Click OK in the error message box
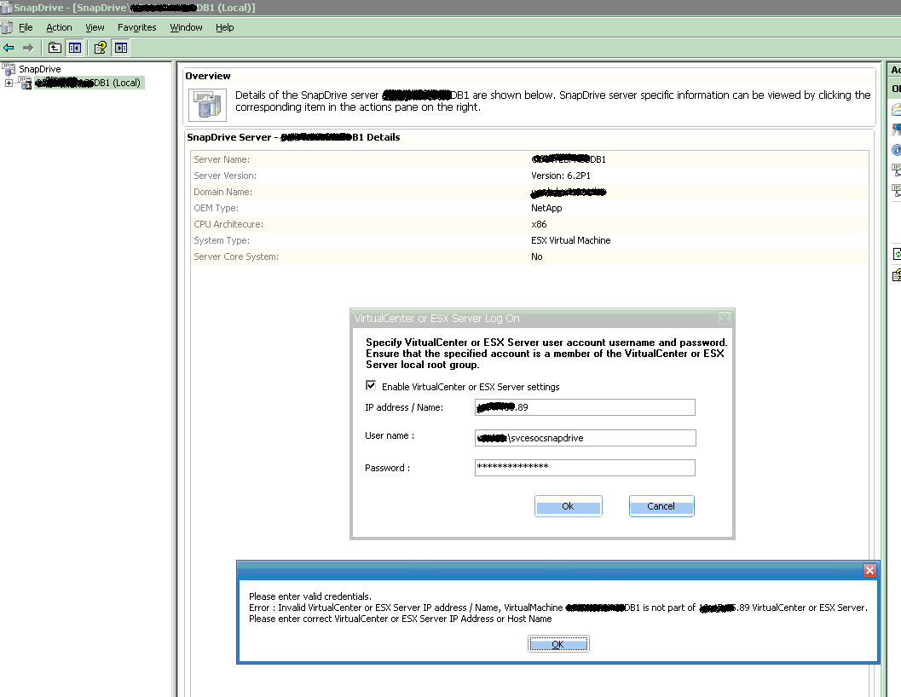 [x=558, y=644]
